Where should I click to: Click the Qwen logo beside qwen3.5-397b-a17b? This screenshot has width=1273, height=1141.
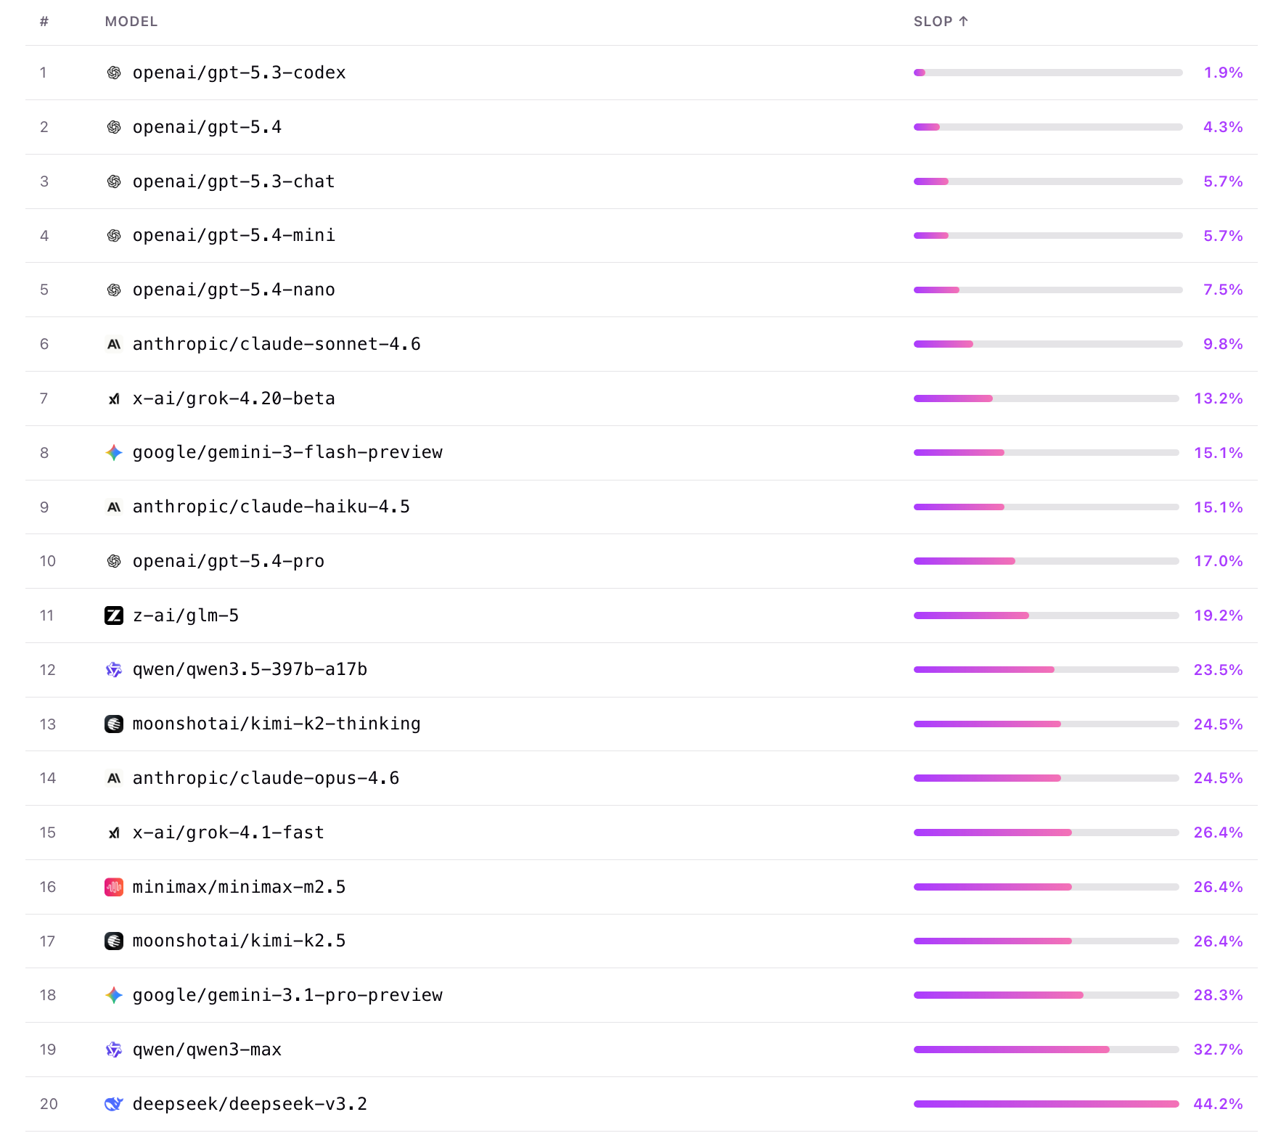click(114, 670)
